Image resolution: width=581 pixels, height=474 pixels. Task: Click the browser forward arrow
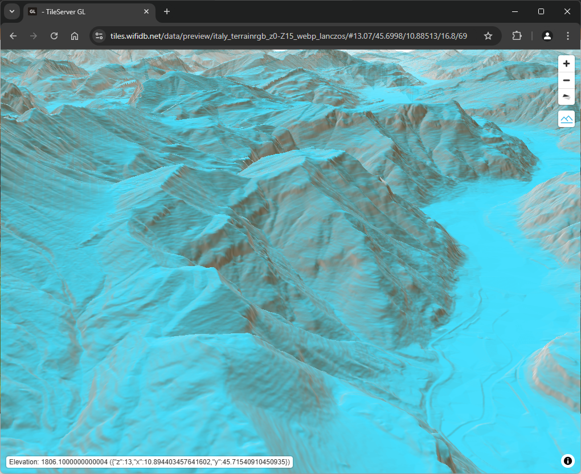pyautogui.click(x=34, y=36)
